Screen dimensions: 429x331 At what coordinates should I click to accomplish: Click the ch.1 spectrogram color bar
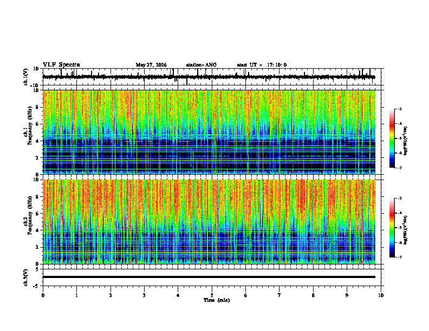point(392,138)
